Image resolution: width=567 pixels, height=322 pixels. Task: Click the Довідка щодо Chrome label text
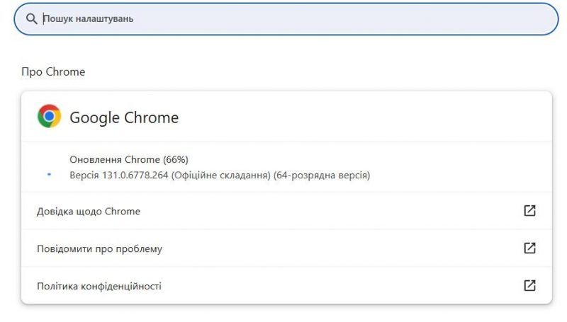pyautogui.click(x=89, y=211)
